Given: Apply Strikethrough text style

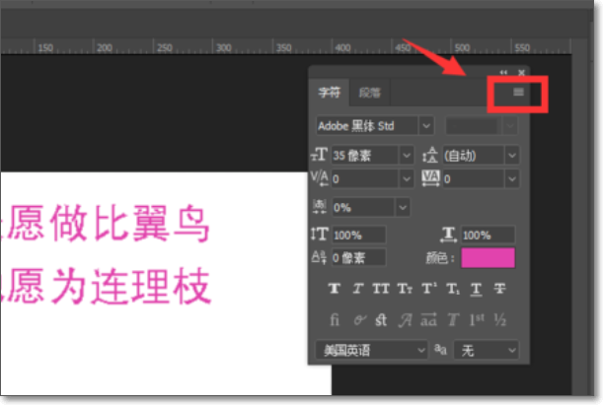Looking at the screenshot, I should point(499,289).
